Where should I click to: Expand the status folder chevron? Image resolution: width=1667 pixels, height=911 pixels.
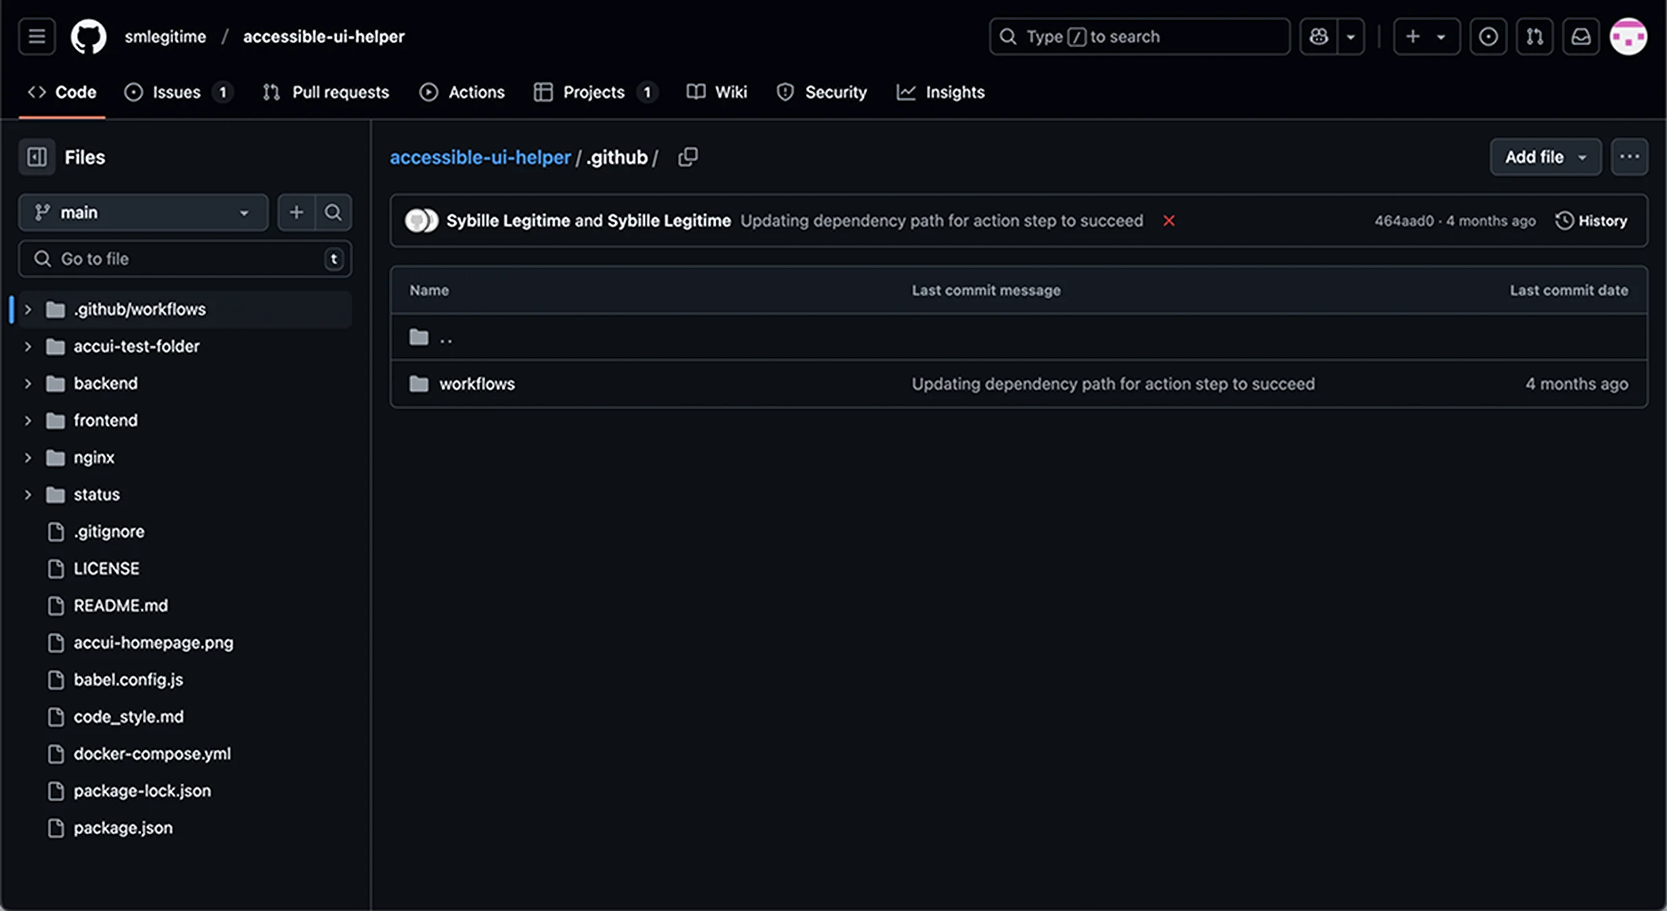[x=28, y=495]
